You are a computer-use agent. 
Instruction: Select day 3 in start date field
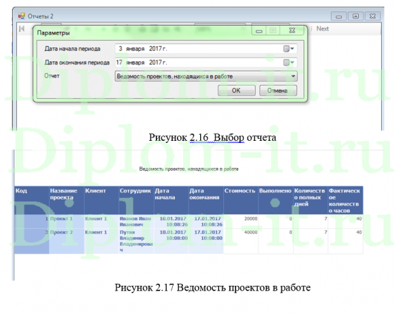tap(120, 48)
